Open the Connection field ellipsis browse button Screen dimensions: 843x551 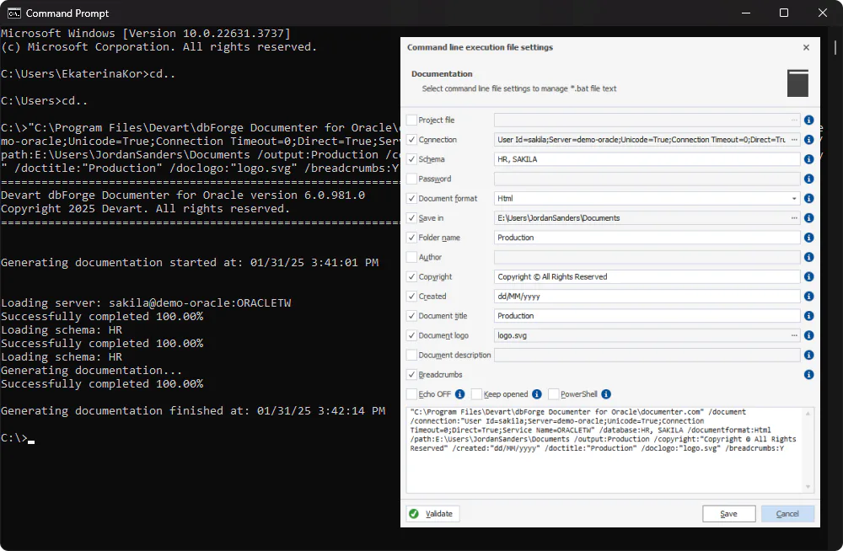pos(794,140)
